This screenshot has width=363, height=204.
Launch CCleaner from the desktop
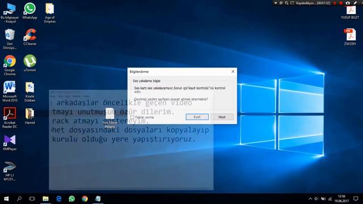29,37
